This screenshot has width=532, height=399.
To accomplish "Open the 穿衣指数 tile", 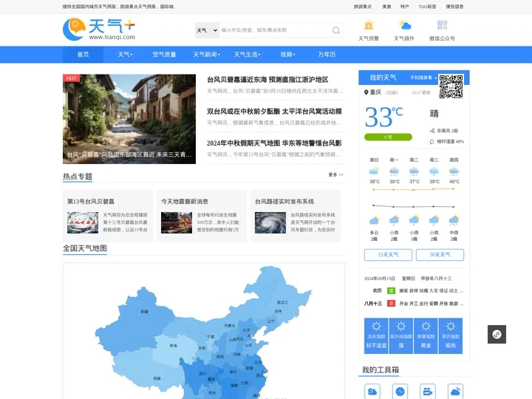I will [451, 336].
